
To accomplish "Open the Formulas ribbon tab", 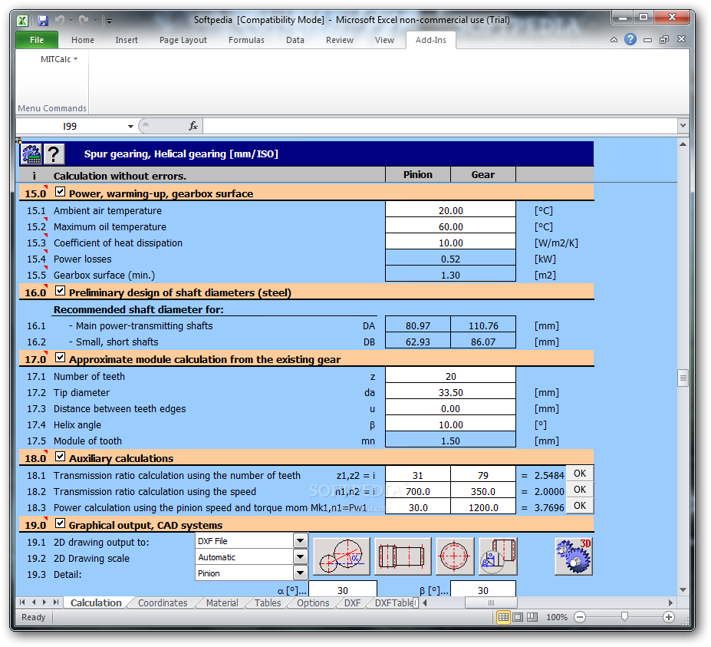I will pyautogui.click(x=246, y=40).
